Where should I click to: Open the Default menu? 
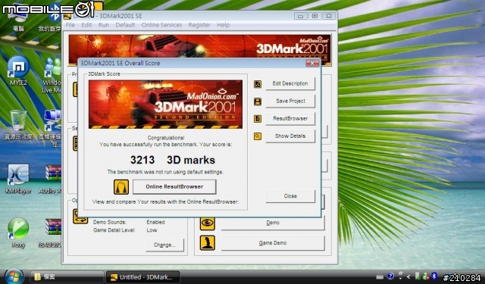point(125,25)
